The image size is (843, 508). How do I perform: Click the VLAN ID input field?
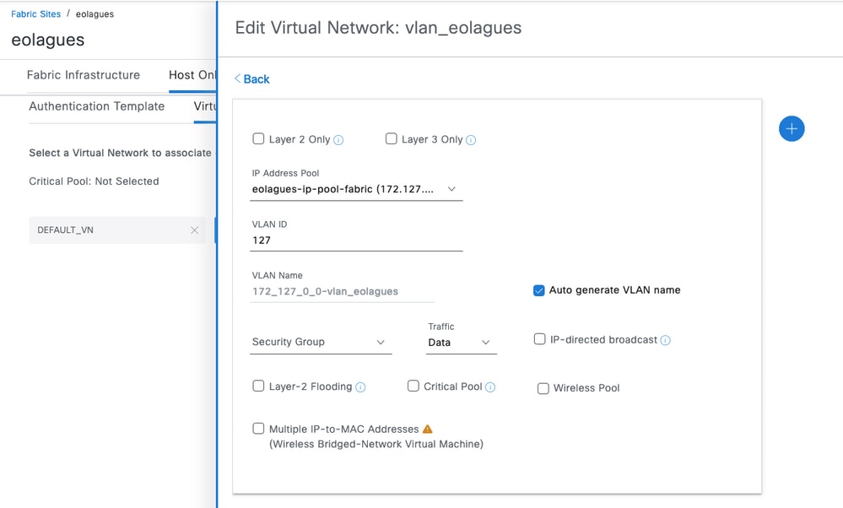356,240
